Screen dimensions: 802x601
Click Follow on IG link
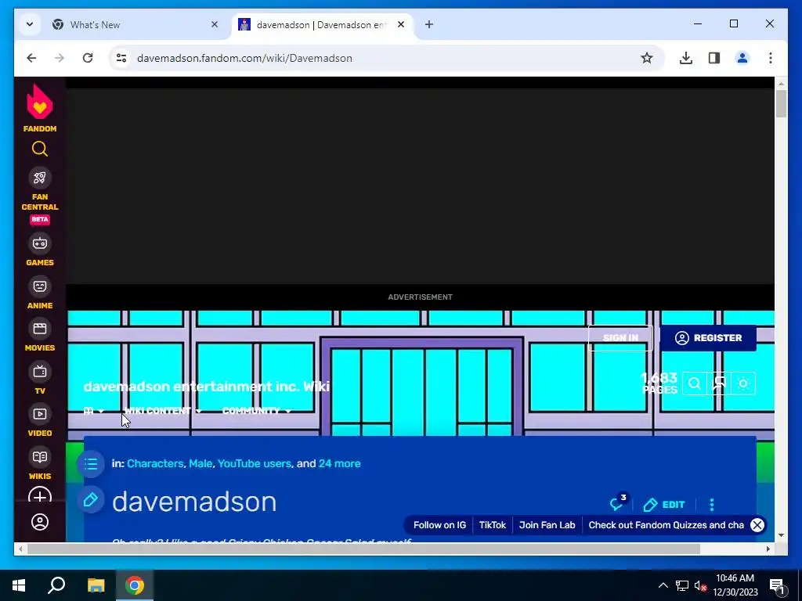click(439, 525)
